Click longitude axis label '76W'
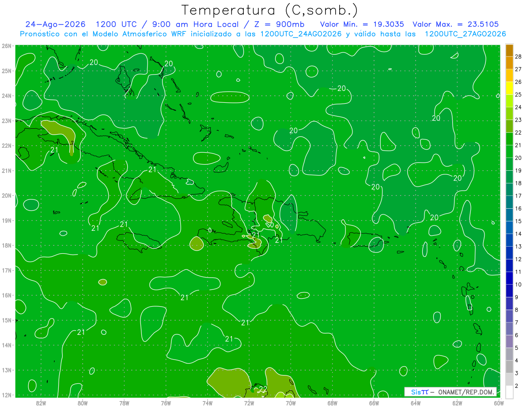The image size is (530, 409). 166,402
